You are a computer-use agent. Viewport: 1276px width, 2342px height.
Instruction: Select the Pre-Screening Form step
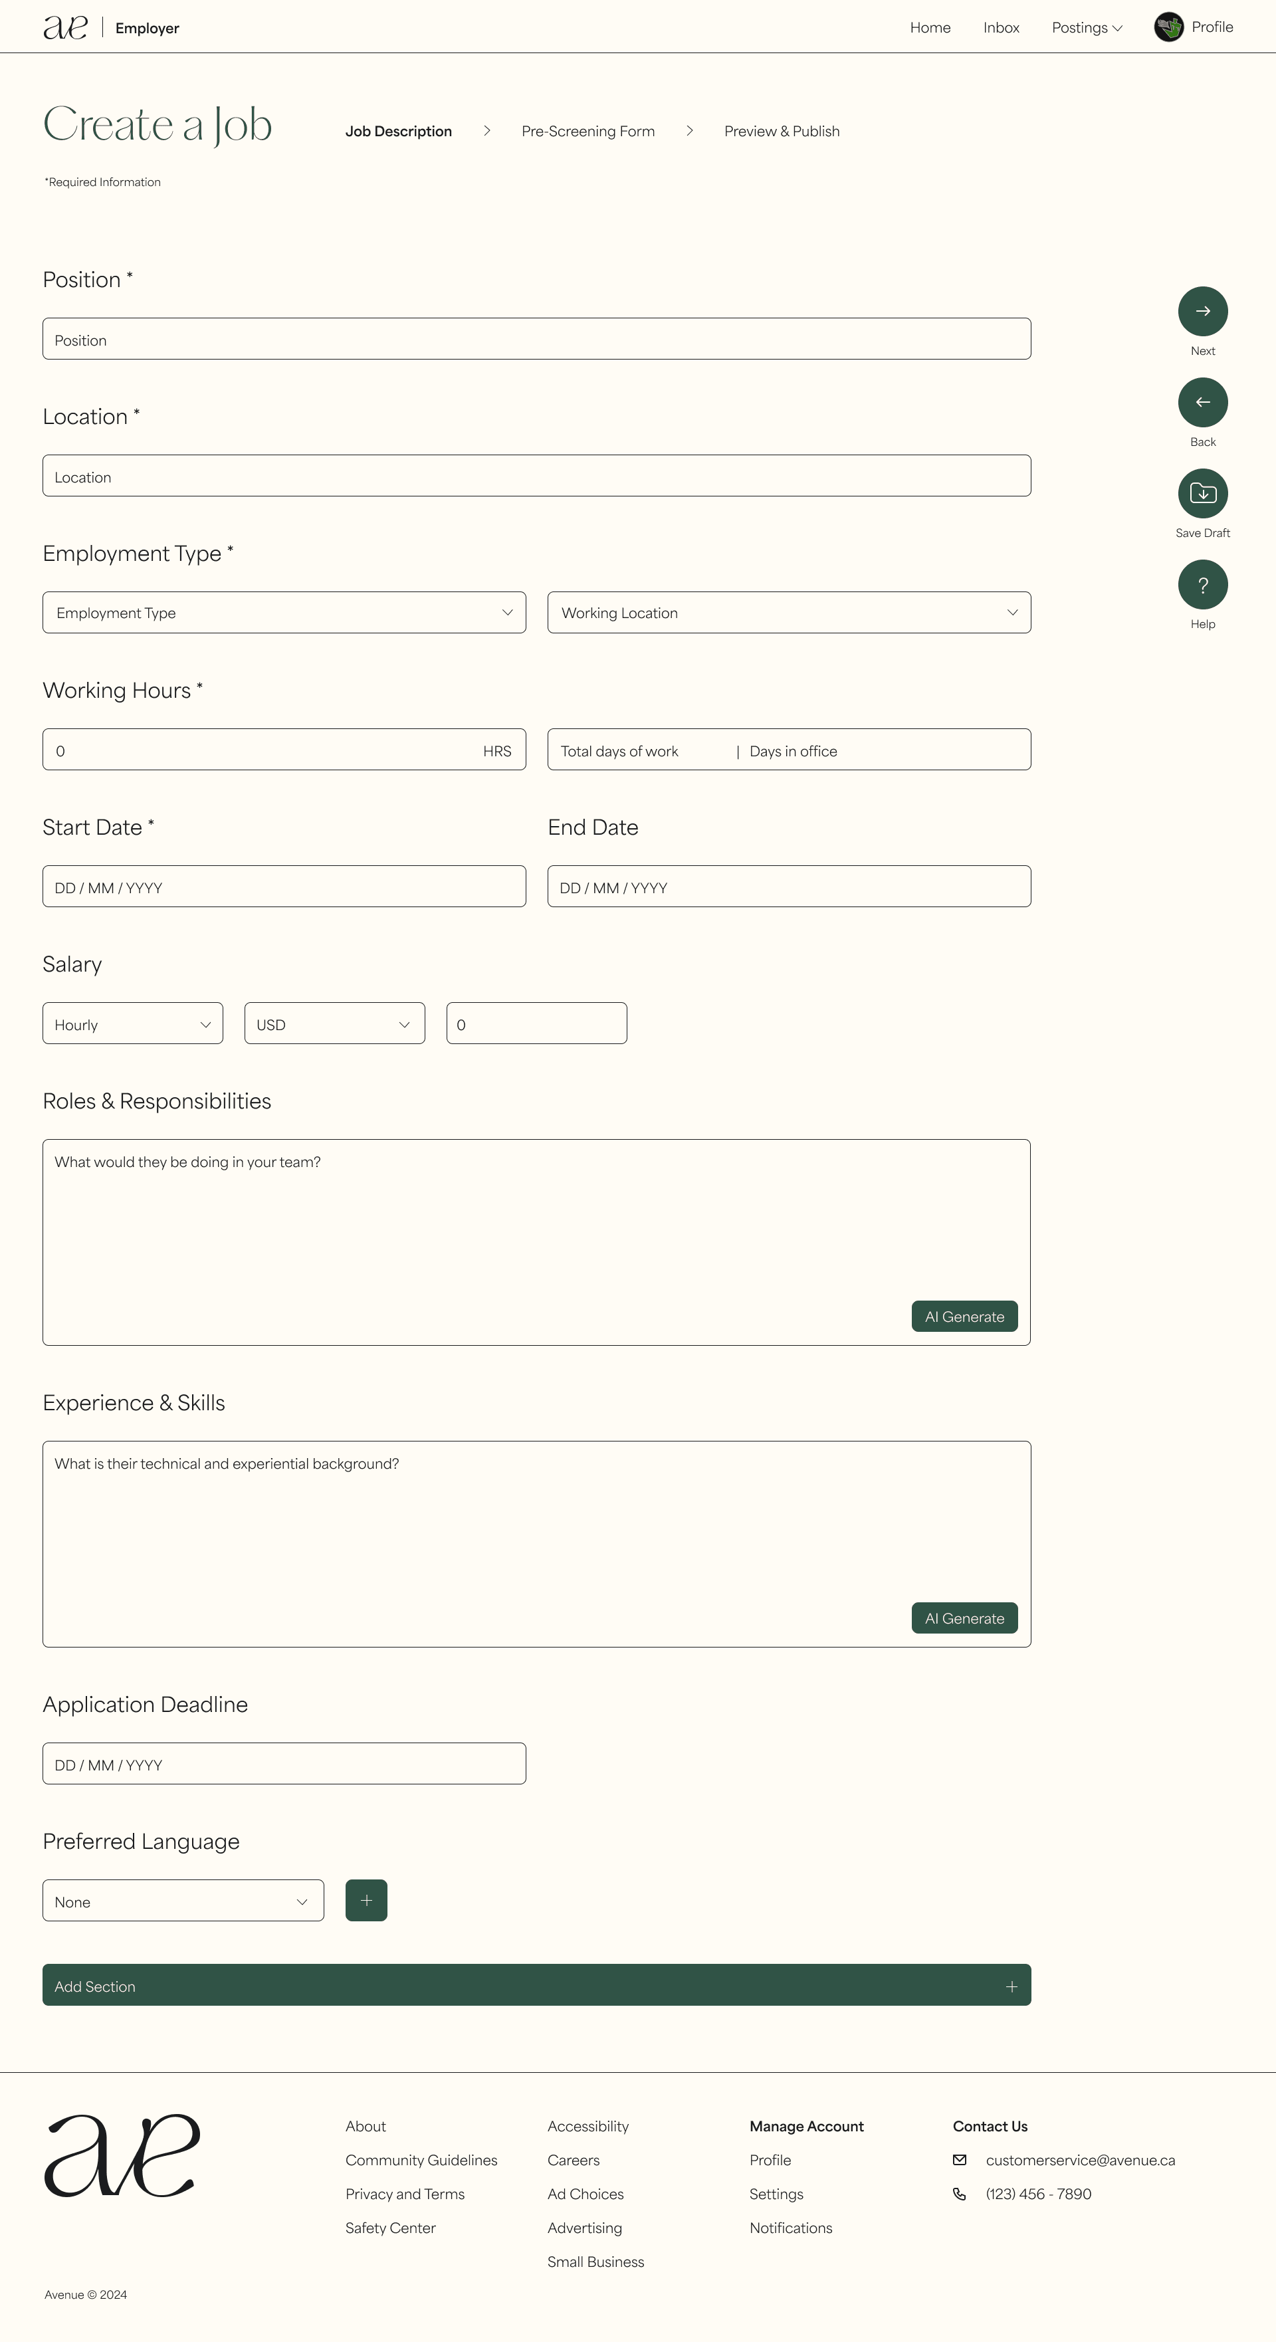(x=587, y=131)
